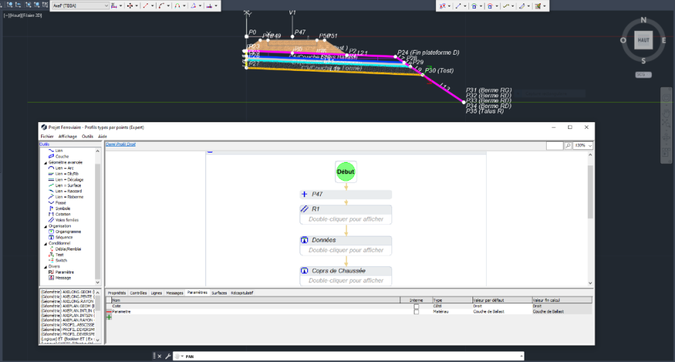
Task: Click the green Début node
Action: pos(346,172)
